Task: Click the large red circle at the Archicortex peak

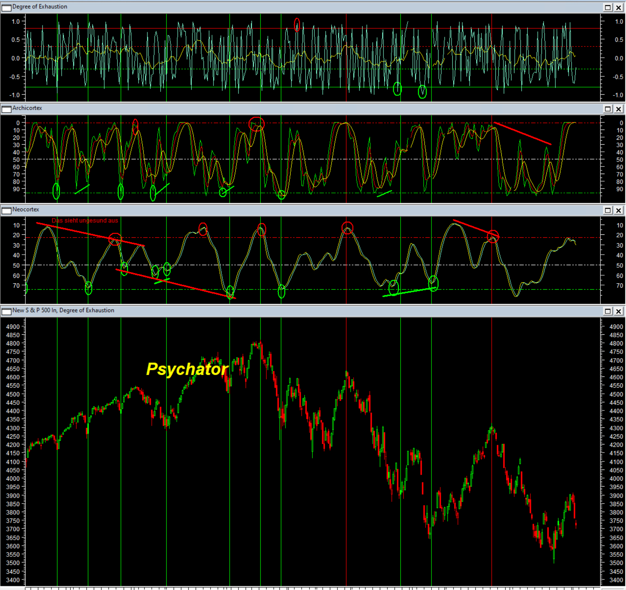Action: click(x=256, y=124)
